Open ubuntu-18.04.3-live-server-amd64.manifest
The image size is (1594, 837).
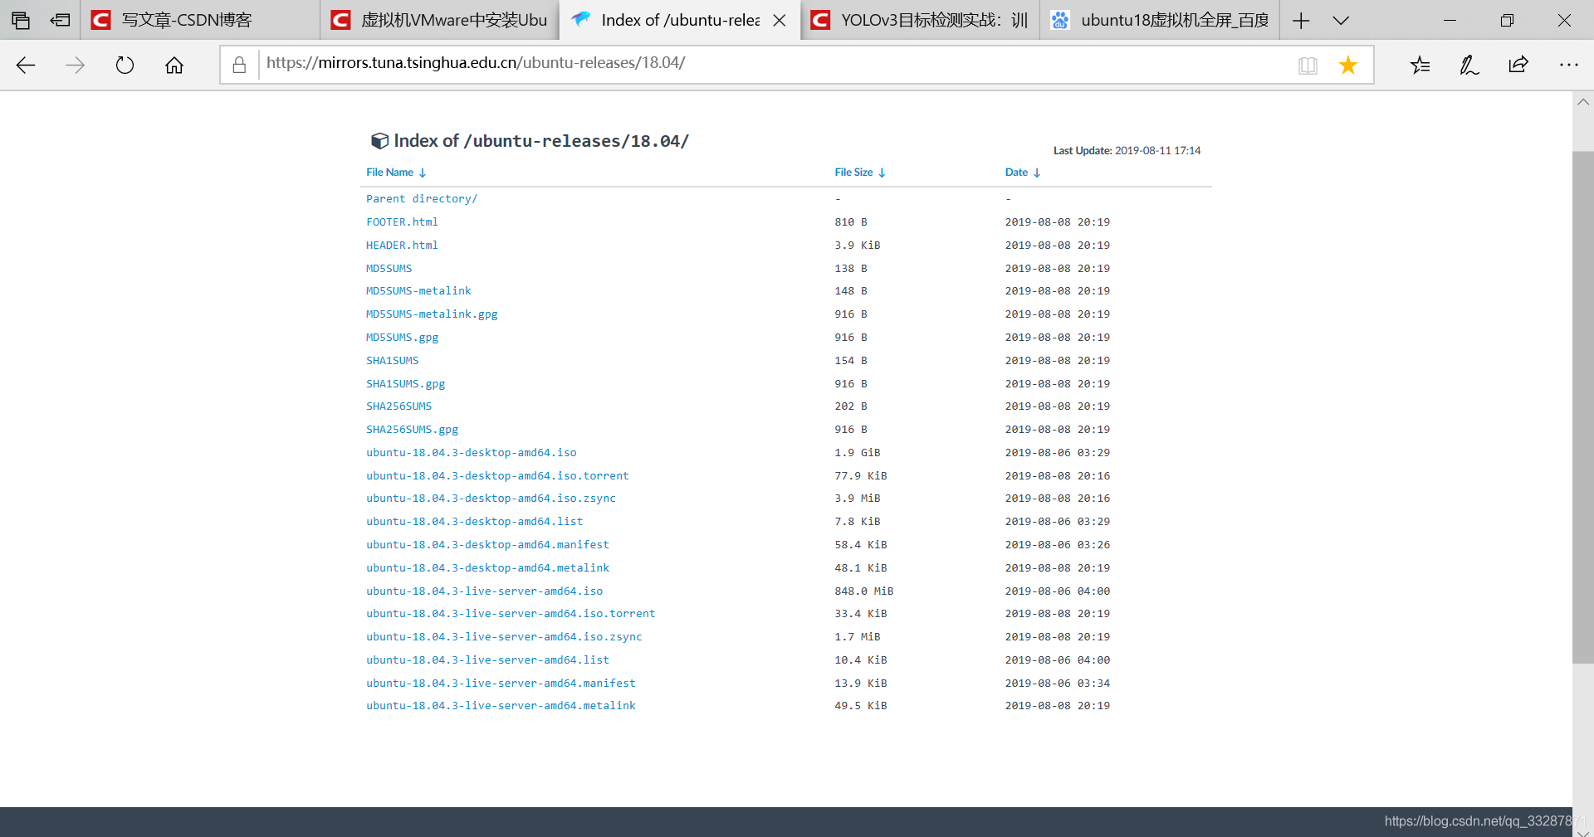501,684
